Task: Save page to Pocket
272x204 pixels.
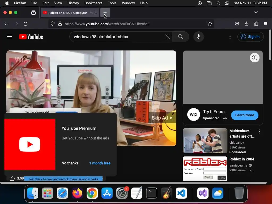Action: [x=237, y=24]
